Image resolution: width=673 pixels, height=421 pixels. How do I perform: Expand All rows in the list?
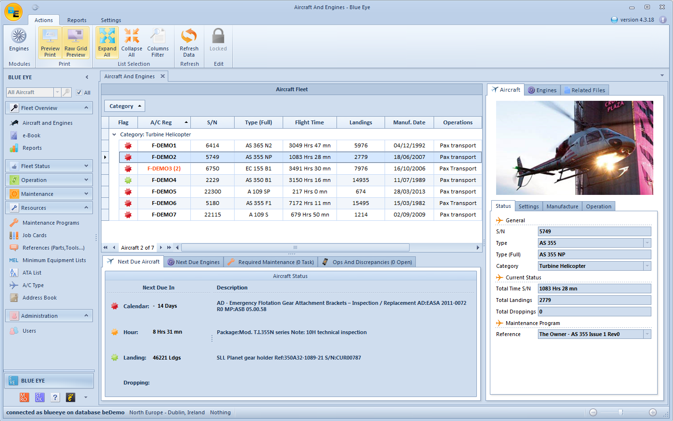[x=107, y=42]
